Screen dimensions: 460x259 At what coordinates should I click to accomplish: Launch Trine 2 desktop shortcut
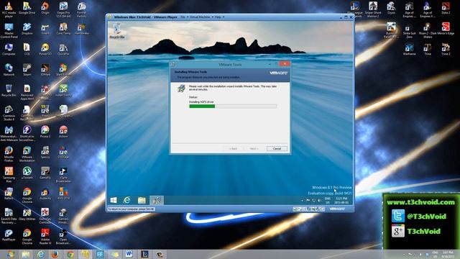(x=446, y=50)
